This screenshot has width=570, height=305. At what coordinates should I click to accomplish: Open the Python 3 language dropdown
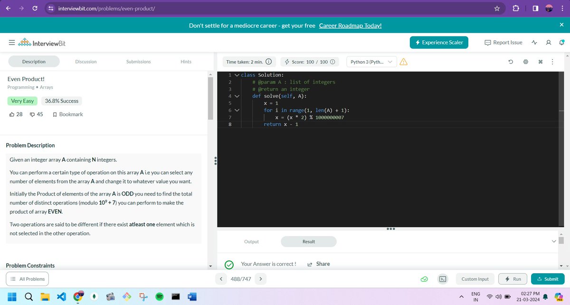(372, 62)
